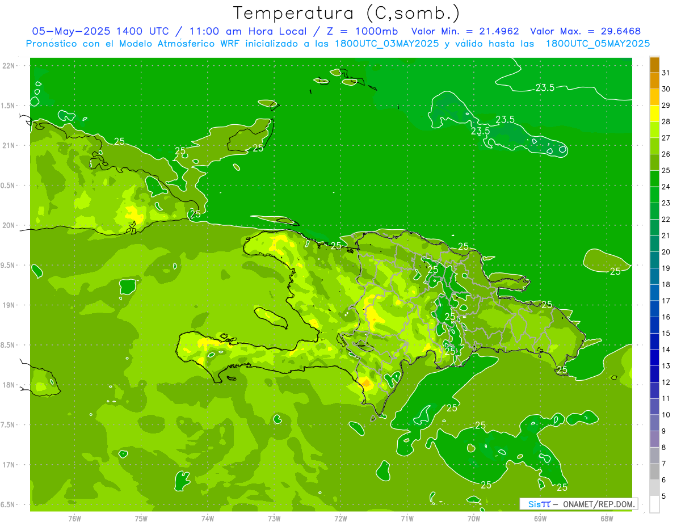Click the legend value 28
681x526 pixels.
click(x=666, y=121)
